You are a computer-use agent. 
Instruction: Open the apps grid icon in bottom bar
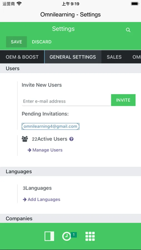90,236
